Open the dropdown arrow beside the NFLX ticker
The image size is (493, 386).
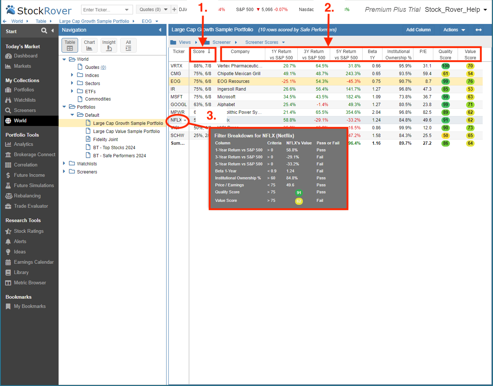185,120
